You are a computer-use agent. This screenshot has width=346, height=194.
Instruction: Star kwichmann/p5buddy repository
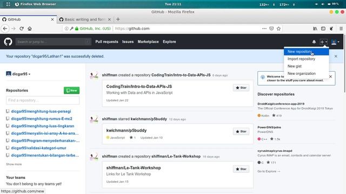(x=241, y=131)
